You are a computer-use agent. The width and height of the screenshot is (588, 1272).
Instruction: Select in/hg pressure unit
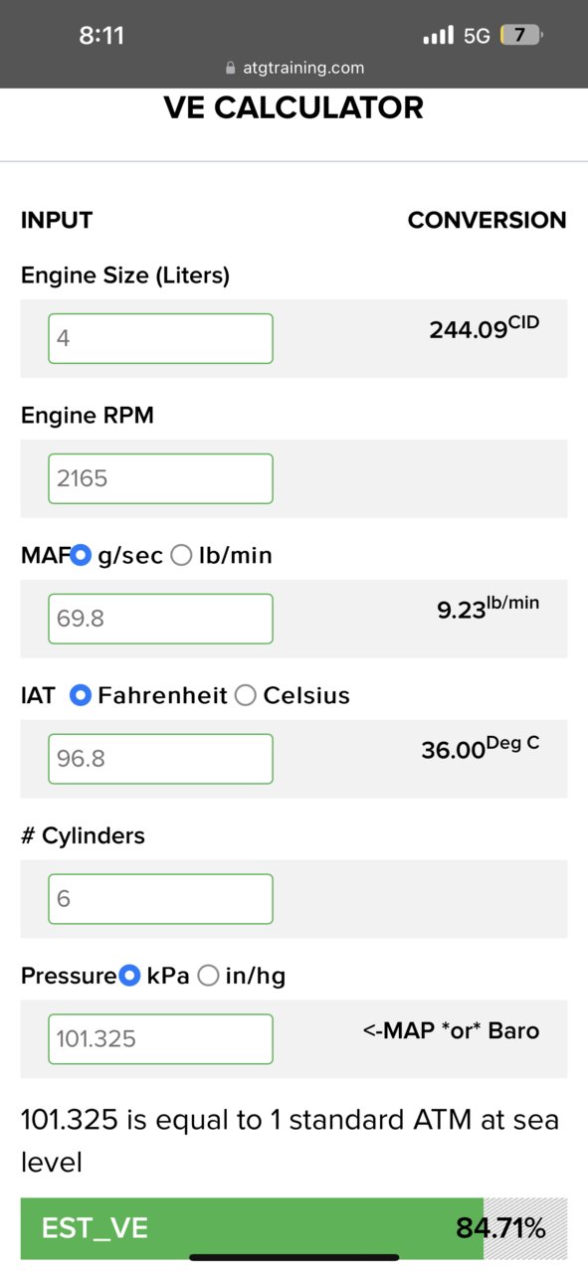point(208,977)
